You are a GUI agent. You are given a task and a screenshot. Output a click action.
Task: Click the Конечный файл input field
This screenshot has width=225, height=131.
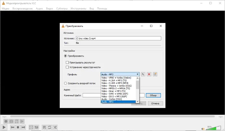point(114,95)
